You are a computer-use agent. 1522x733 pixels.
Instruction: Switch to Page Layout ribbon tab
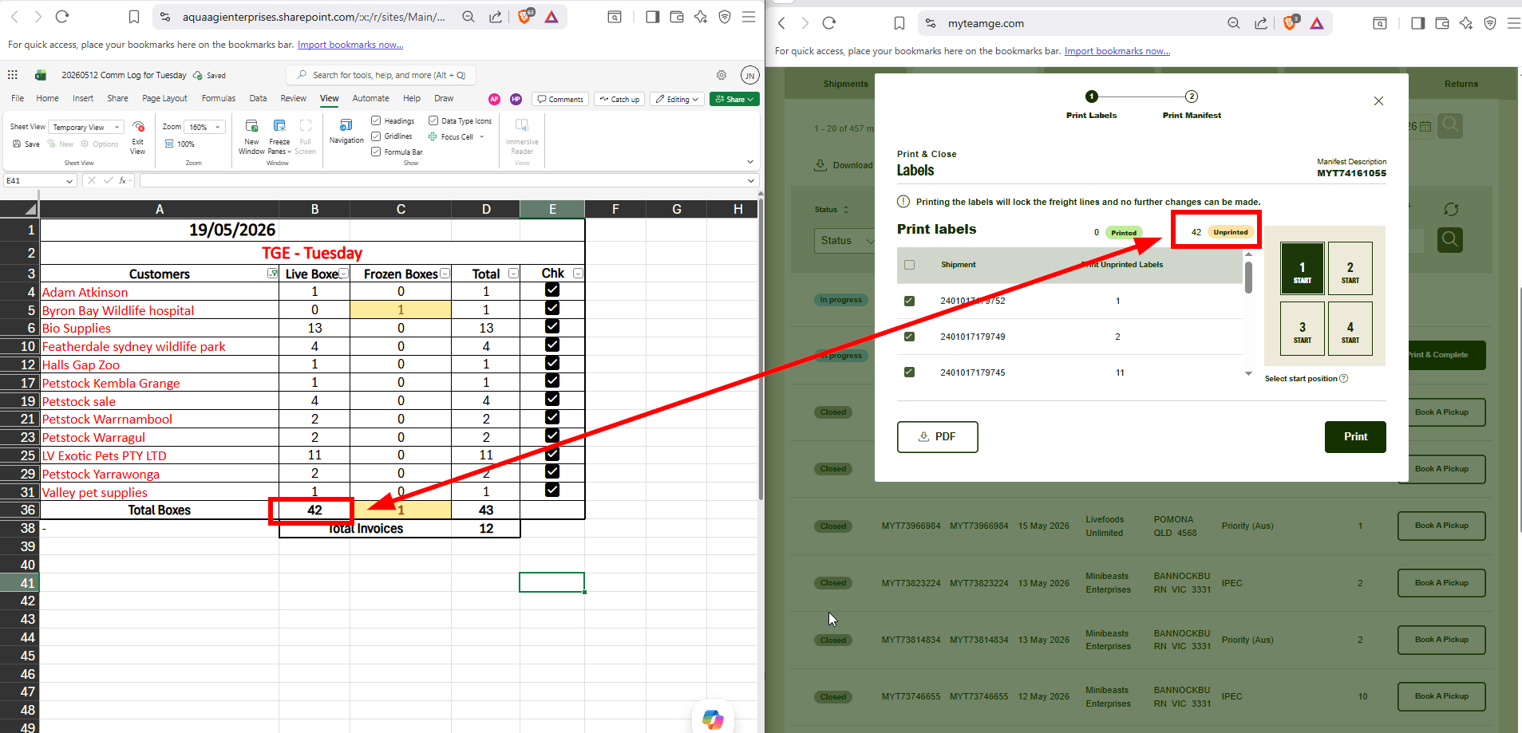click(x=164, y=99)
